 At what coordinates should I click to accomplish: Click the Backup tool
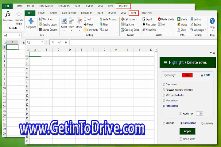click(196, 19)
